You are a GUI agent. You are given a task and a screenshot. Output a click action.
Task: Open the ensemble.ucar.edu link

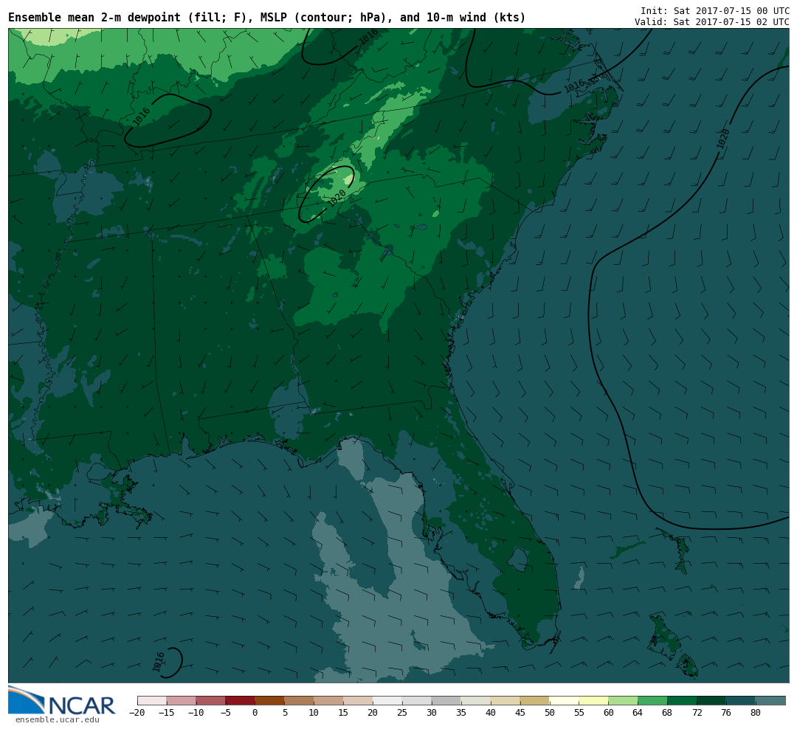click(x=57, y=720)
